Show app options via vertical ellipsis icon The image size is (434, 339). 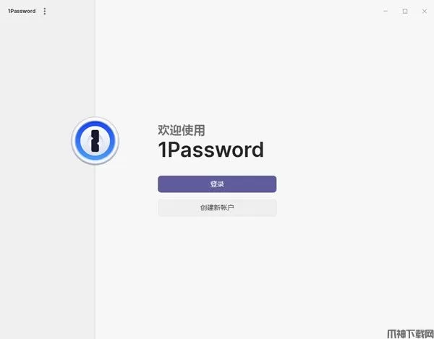pos(45,12)
